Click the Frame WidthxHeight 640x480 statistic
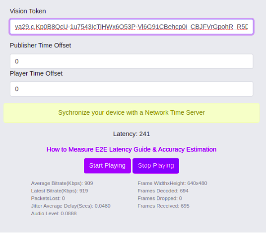266x233 pixels. point(172,184)
